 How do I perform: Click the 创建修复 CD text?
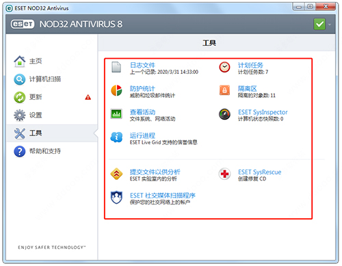click(252, 179)
